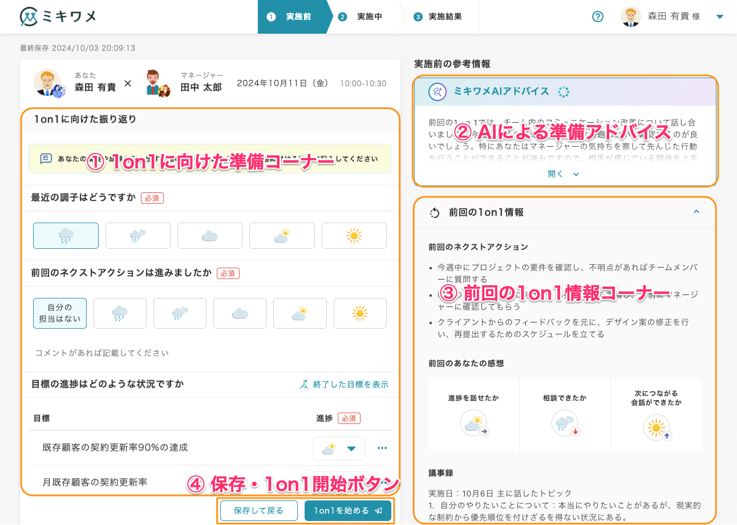737x525 pixels.
Task: Select 自分の担当はない for previous next action
Action: coord(60,313)
